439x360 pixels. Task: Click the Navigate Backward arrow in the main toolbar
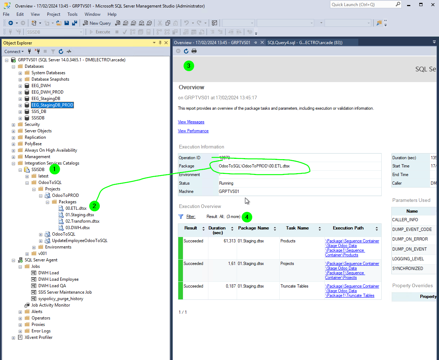pyautogui.click(x=10, y=23)
